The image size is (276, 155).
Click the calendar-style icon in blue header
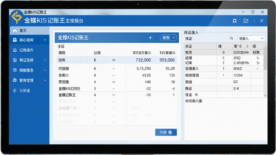(x=246, y=21)
